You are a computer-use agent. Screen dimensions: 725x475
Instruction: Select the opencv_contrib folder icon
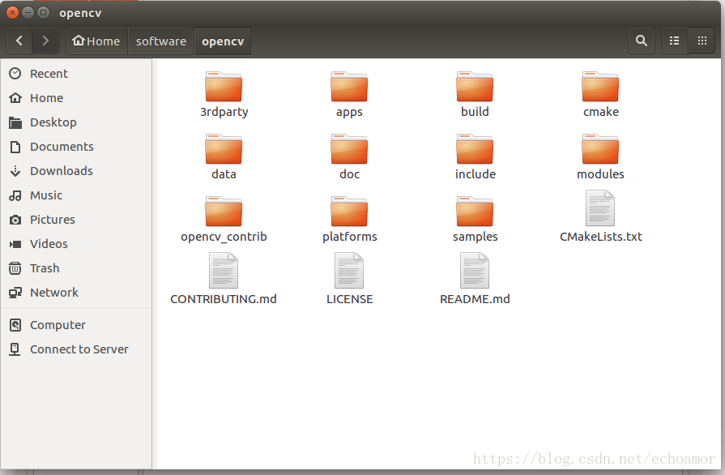(224, 212)
